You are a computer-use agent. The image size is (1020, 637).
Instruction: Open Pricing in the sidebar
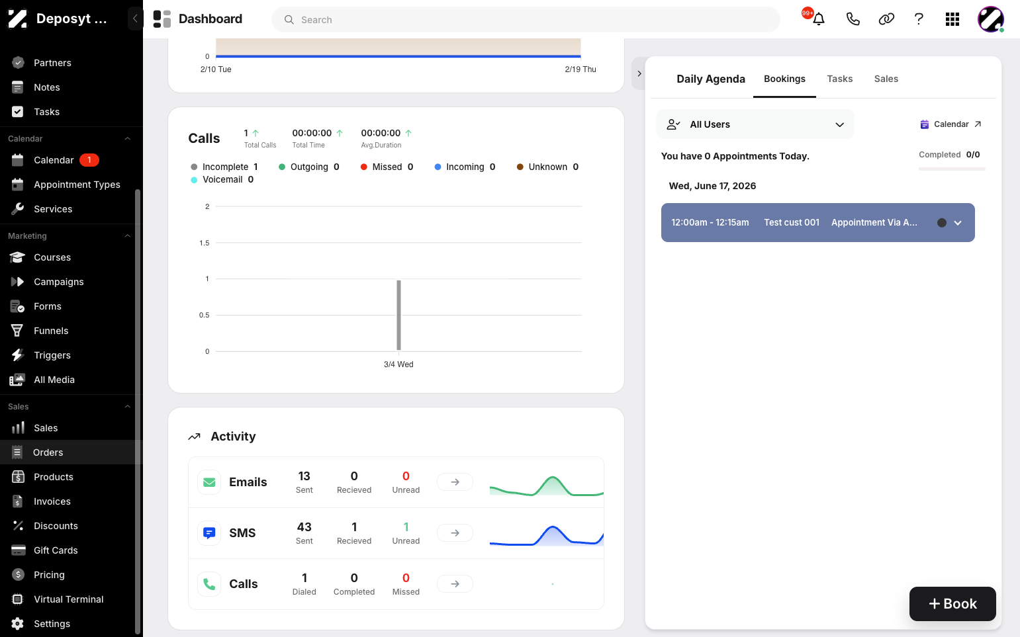71,575
